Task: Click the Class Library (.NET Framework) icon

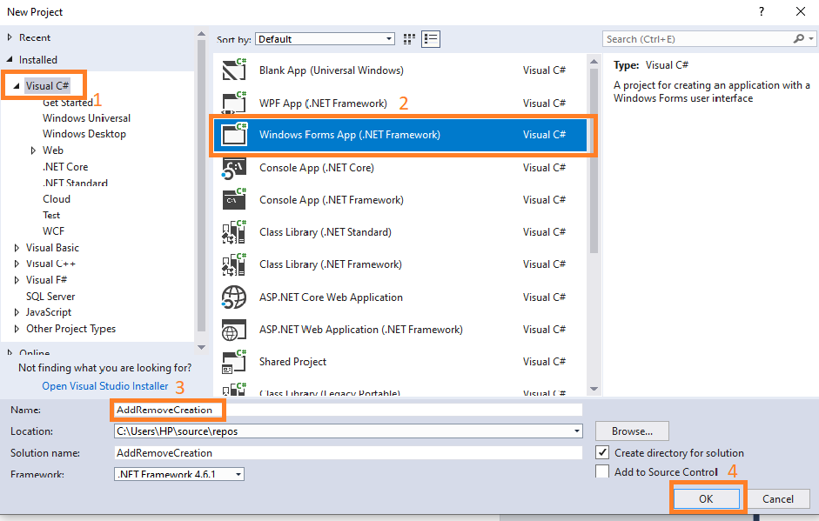Action: (234, 264)
